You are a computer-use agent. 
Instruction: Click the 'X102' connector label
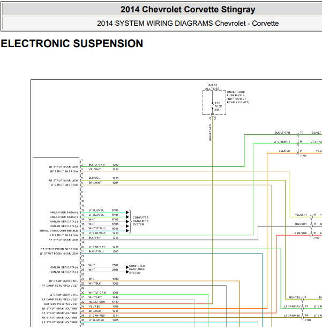[316, 238]
